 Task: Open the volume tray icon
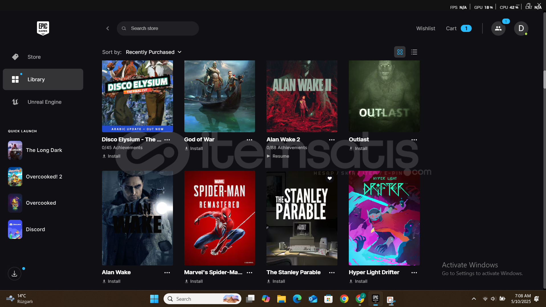pyautogui.click(x=494, y=299)
